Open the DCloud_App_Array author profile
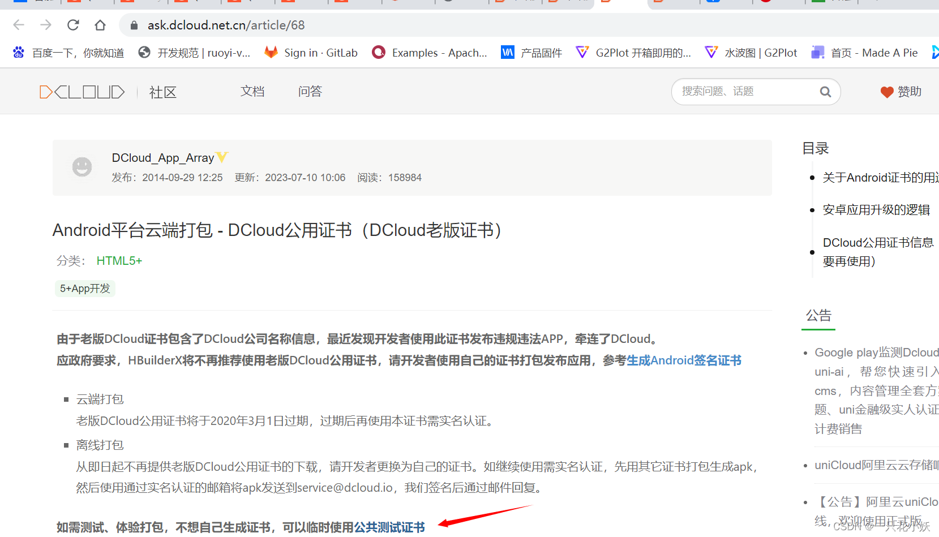 163,158
